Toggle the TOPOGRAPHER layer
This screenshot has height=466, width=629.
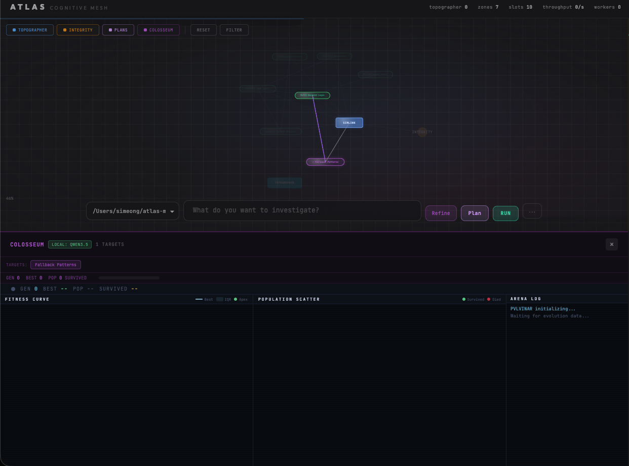click(x=30, y=30)
